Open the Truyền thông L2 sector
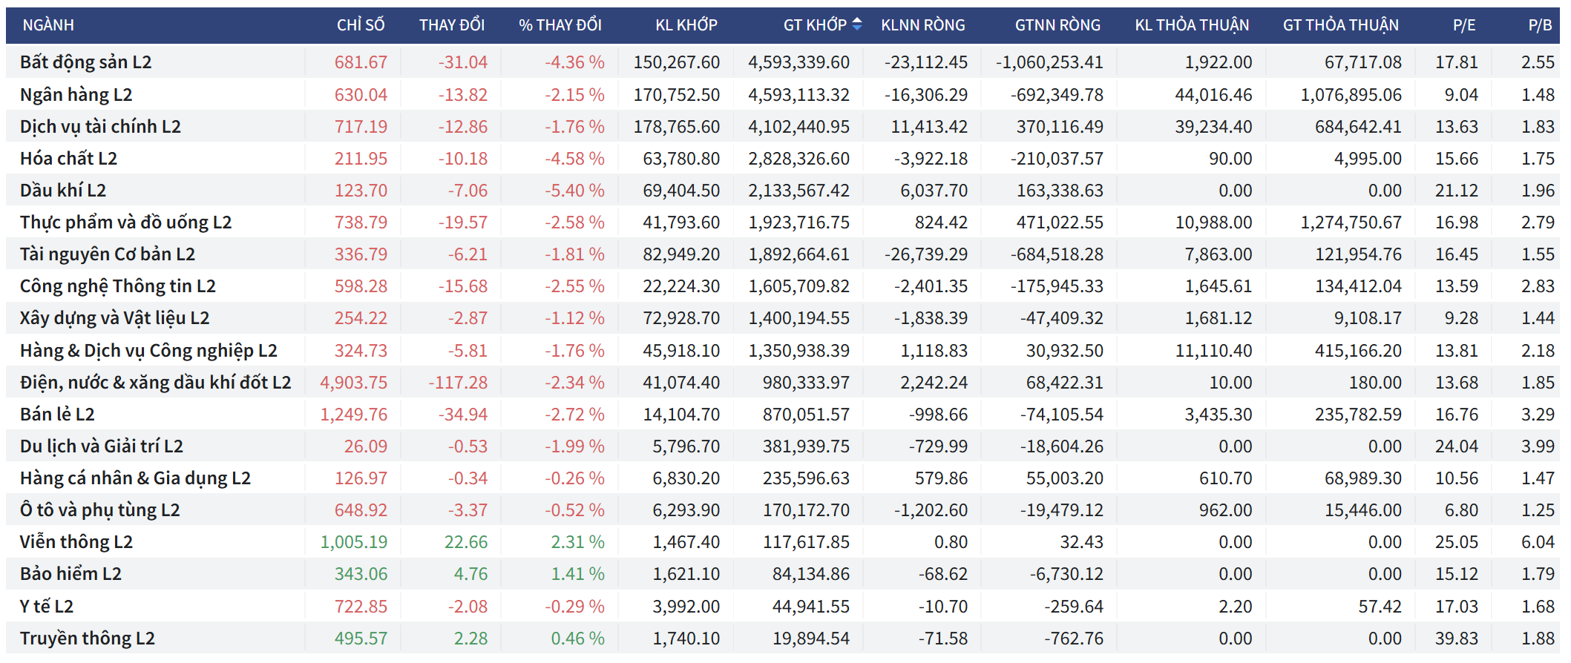1571x663 pixels. click(87, 639)
